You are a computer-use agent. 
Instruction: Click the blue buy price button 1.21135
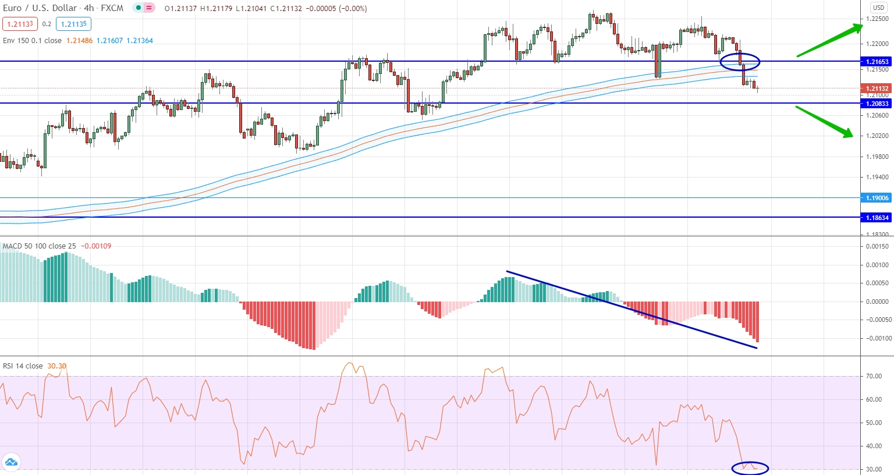pyautogui.click(x=74, y=24)
